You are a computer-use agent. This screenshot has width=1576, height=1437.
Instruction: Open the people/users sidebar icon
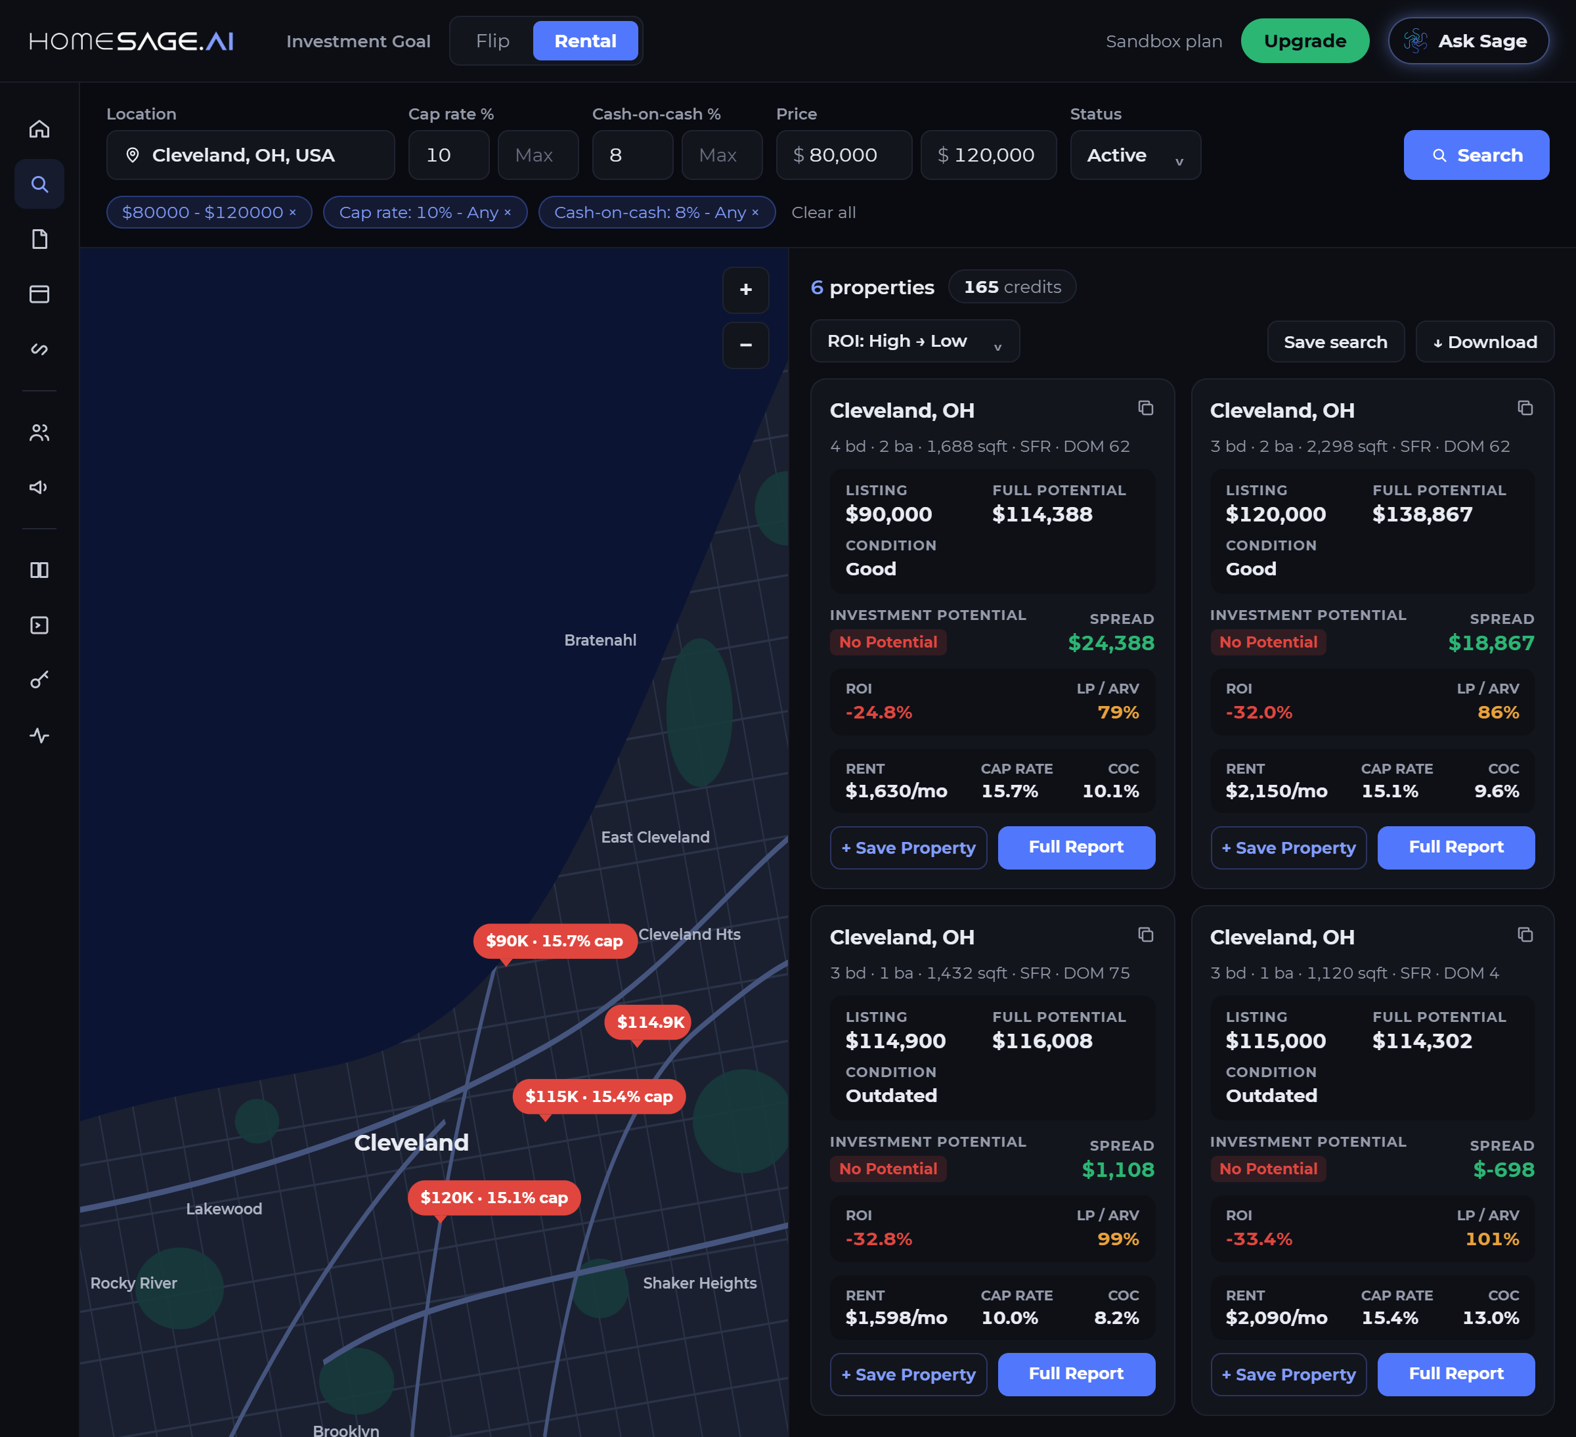[39, 432]
